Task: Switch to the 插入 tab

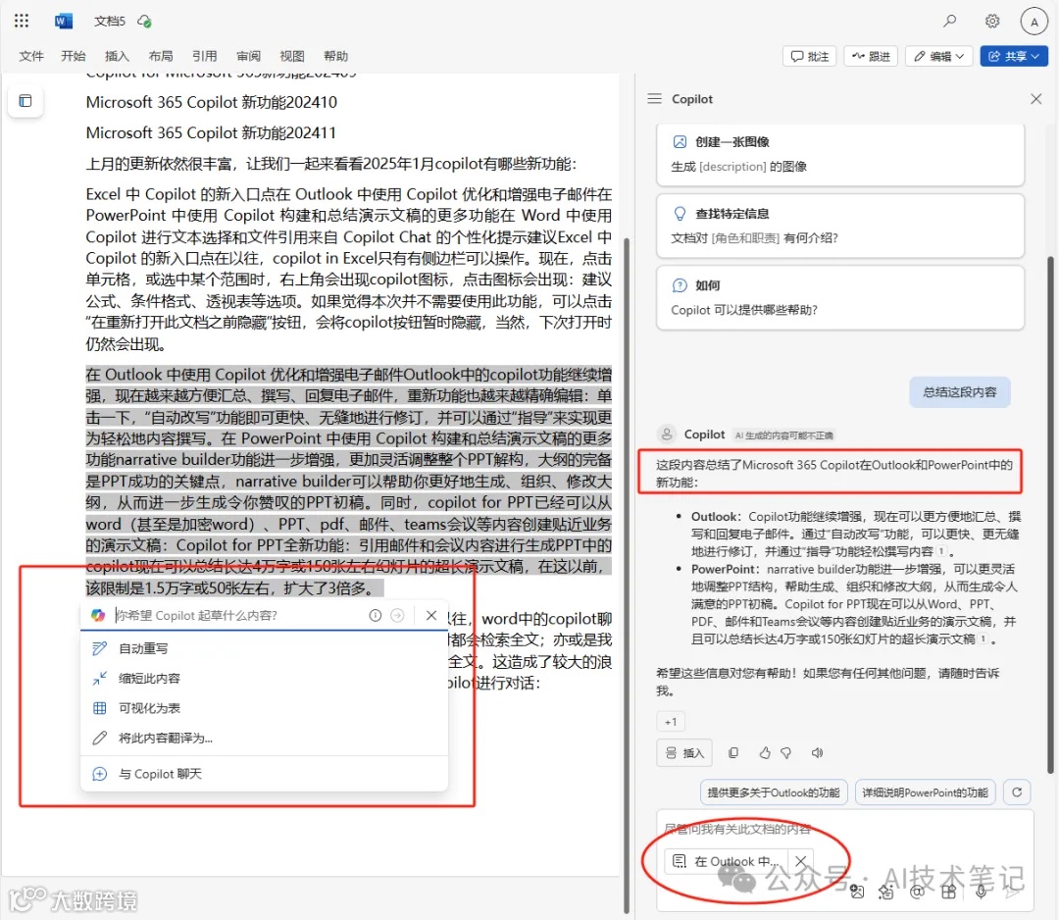Action: 117,56
